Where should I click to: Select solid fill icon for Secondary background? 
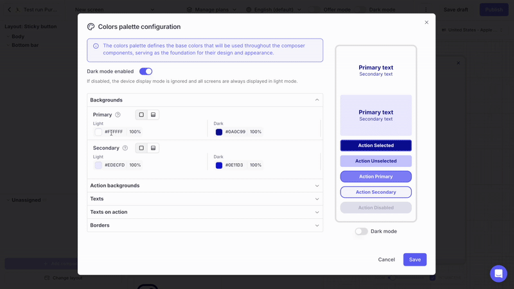pyautogui.click(x=141, y=148)
